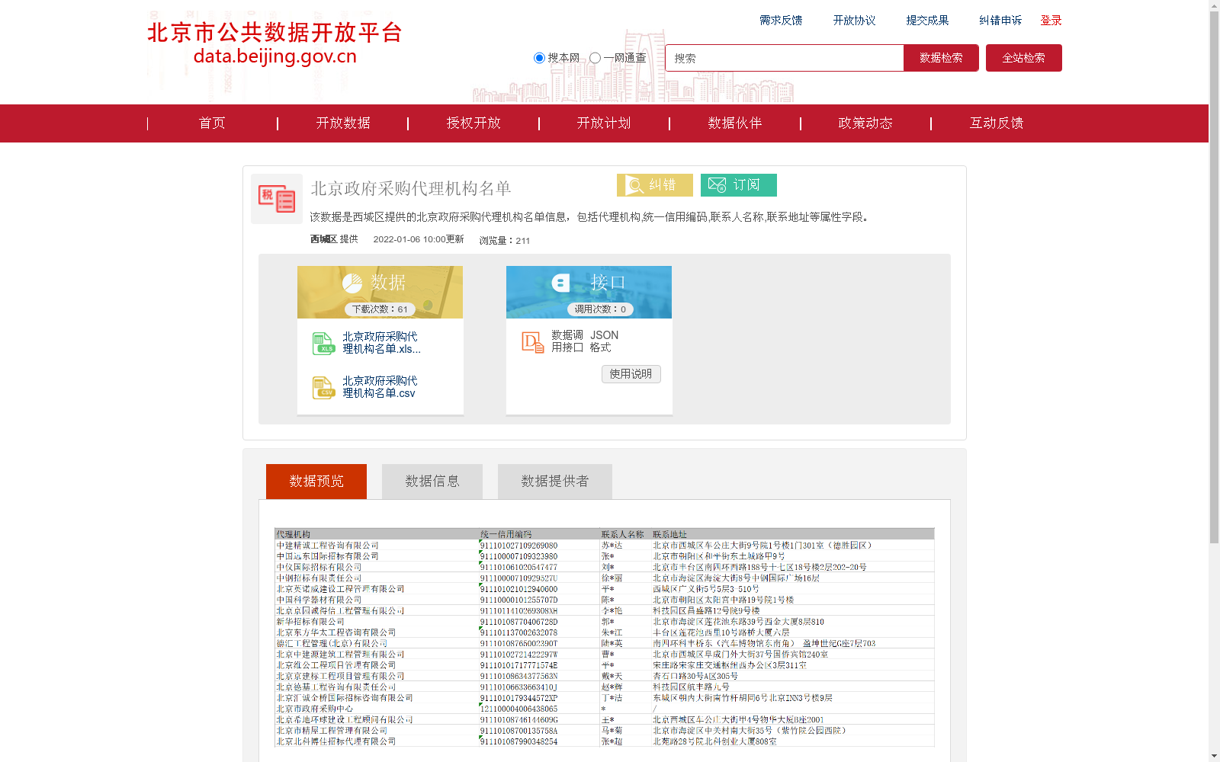
Task: Click the 西城区 提供 text
Action: [334, 239]
